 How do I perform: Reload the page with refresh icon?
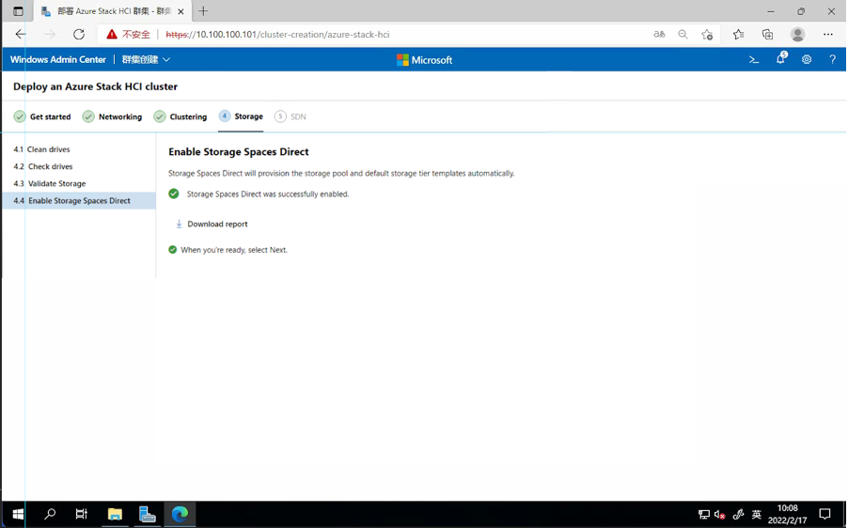79,34
